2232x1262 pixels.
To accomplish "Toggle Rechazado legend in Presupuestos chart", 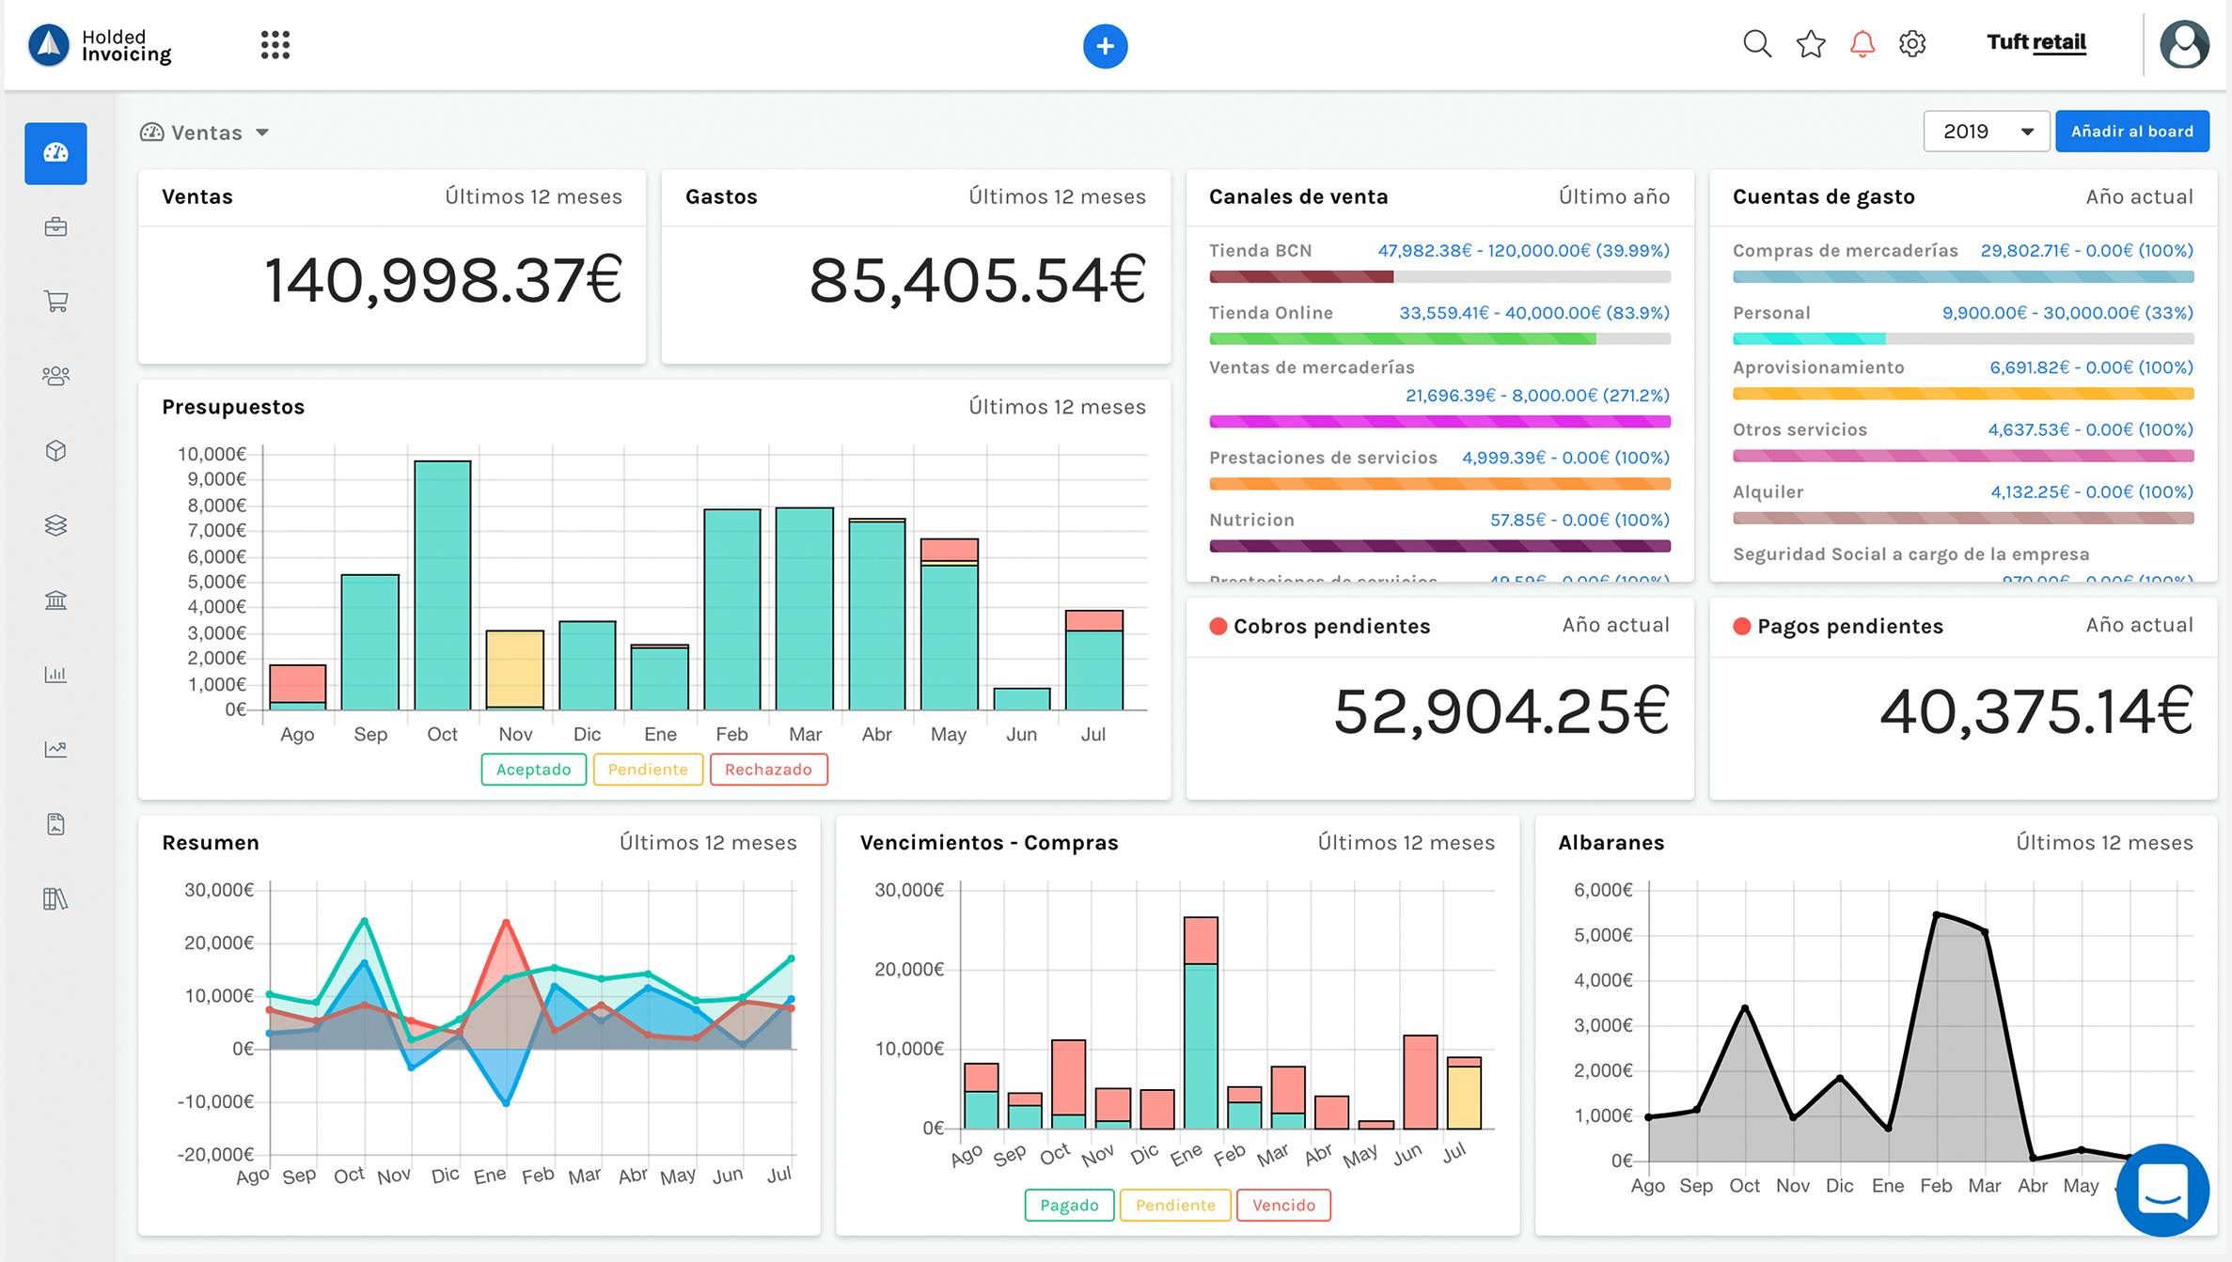I will (x=768, y=770).
